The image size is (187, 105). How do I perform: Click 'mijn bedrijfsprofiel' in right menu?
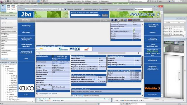(x=153, y=45)
